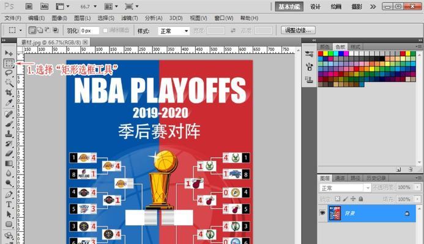Select the 绘画 workspace button
The image size is (424, 244).
(x=336, y=7)
